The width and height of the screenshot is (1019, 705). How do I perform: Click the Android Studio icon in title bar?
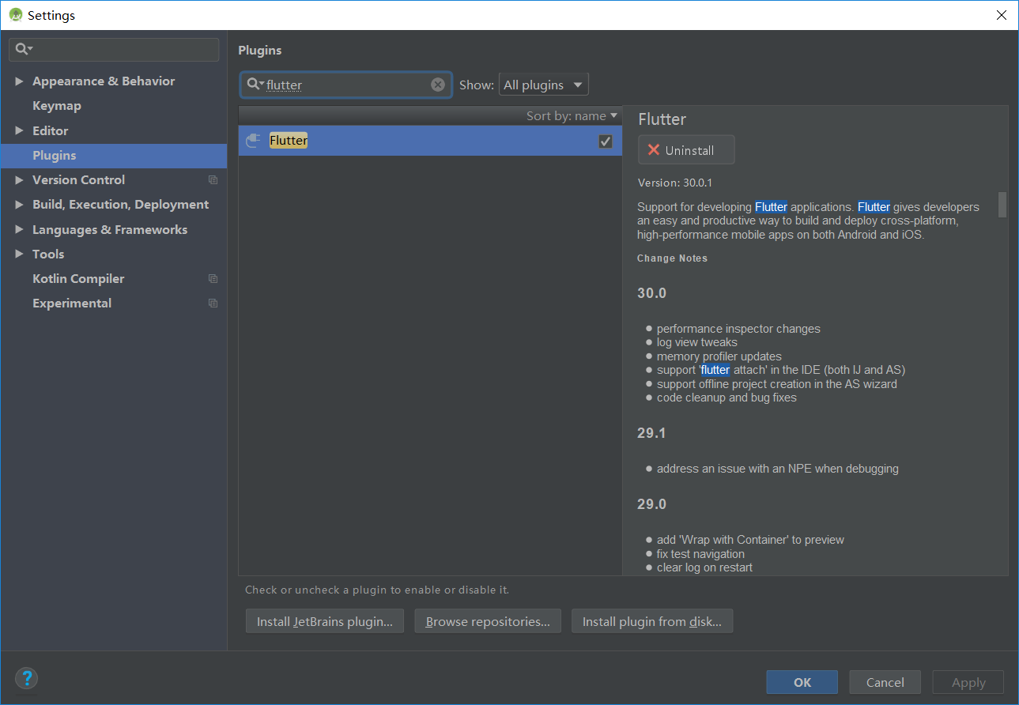click(x=16, y=15)
